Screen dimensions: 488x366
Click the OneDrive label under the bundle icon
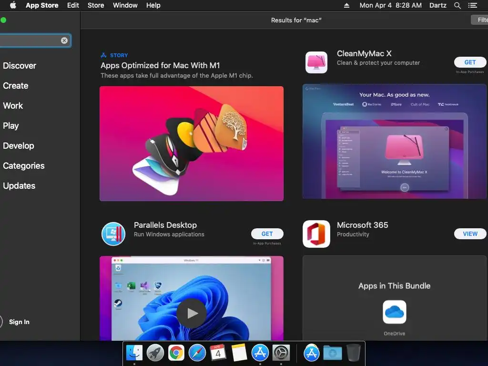pos(394,333)
